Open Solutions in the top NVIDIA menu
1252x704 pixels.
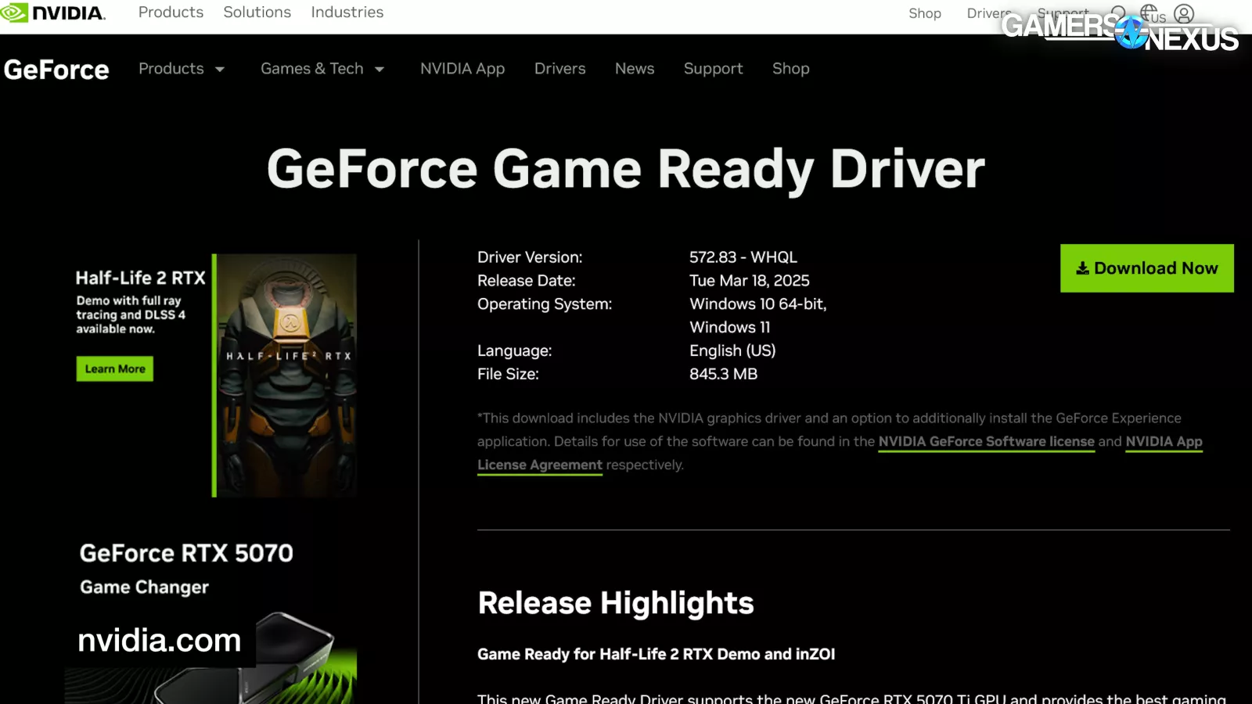[x=257, y=13]
